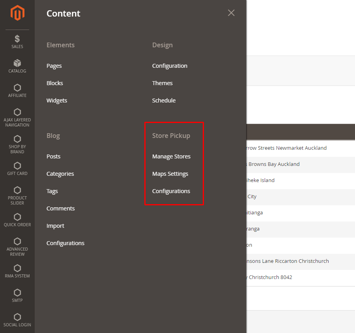Select the Affiliate sidebar icon
355x333 pixels.
tap(17, 90)
